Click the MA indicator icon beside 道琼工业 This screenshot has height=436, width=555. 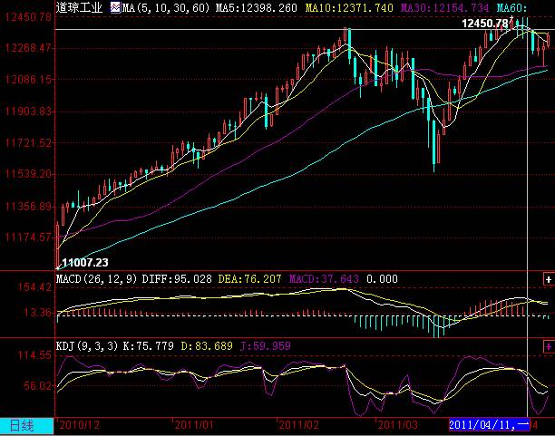pos(115,7)
